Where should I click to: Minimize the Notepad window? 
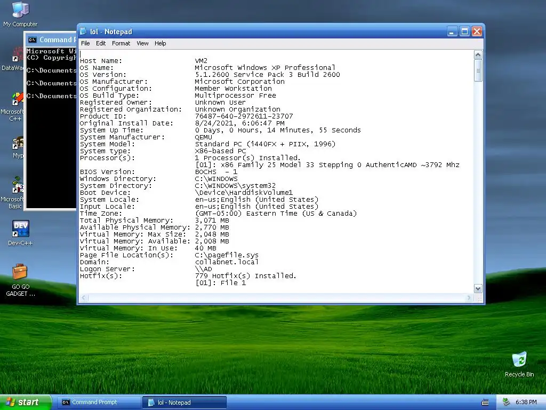[x=452, y=31]
